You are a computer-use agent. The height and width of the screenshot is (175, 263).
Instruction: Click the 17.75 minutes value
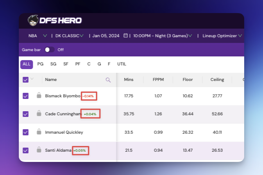pos(129,96)
